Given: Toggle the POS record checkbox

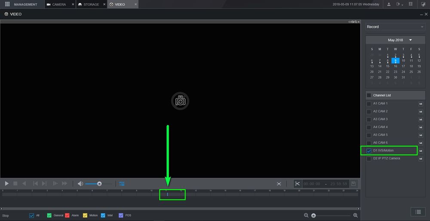Looking at the screenshot, I should pos(121,215).
